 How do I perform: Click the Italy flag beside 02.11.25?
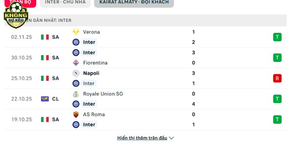[x=45, y=37]
